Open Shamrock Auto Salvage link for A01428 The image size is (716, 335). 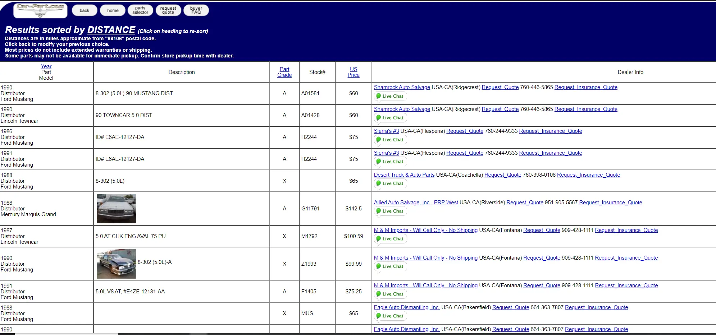pyautogui.click(x=402, y=109)
